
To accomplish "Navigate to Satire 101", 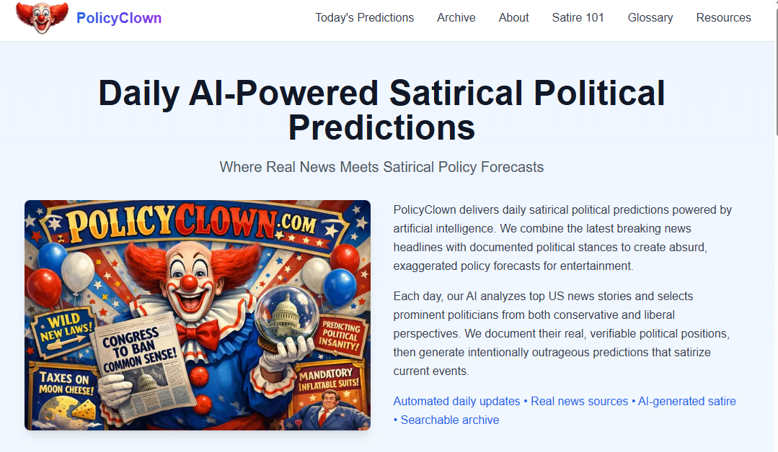I will (x=578, y=18).
